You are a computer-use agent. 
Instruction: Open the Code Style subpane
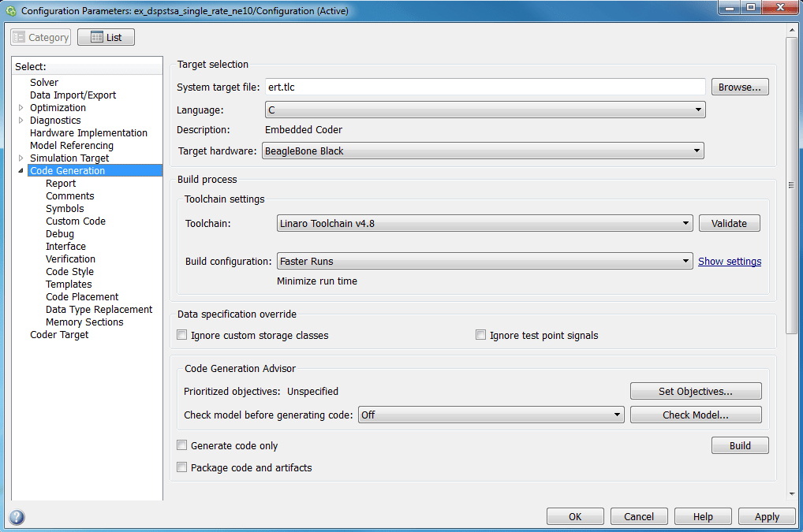click(69, 272)
